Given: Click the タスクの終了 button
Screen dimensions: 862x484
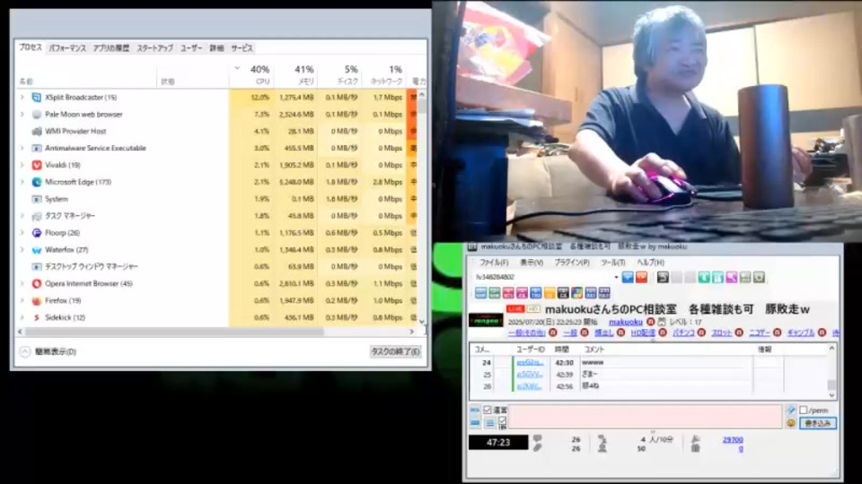Looking at the screenshot, I should (x=395, y=351).
